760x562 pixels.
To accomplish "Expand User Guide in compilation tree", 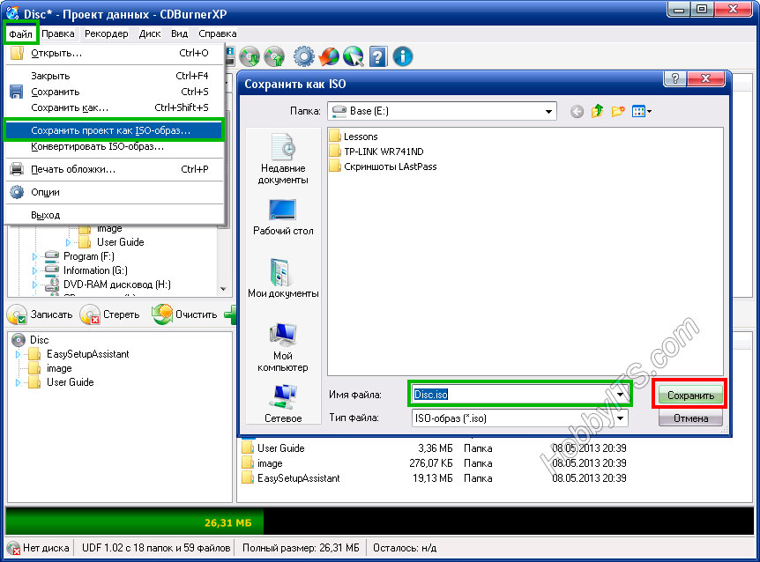I will (19, 382).
